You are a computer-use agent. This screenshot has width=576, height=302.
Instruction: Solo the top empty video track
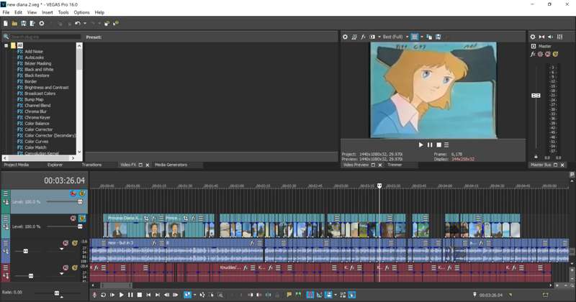(82, 193)
